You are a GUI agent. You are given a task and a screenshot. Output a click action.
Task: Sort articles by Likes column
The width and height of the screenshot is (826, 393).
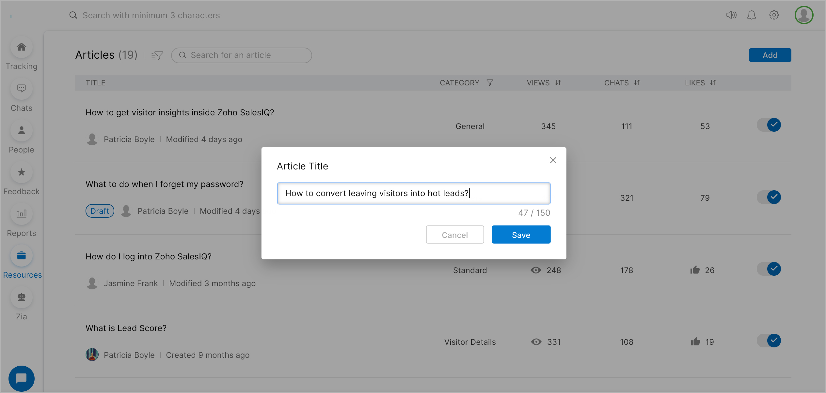[713, 83]
